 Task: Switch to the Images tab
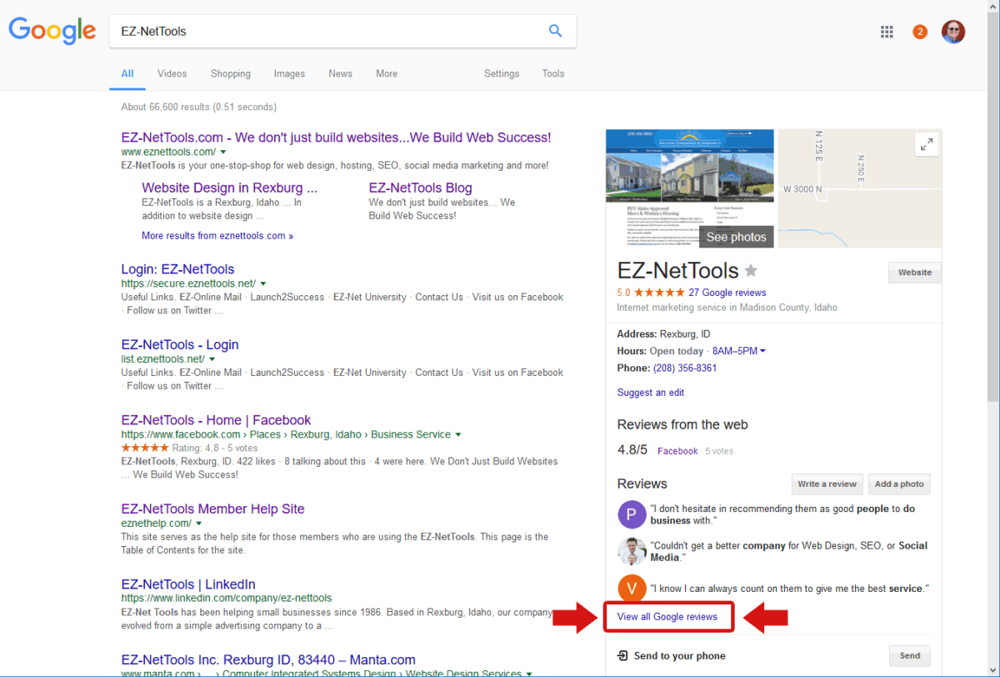click(x=289, y=73)
